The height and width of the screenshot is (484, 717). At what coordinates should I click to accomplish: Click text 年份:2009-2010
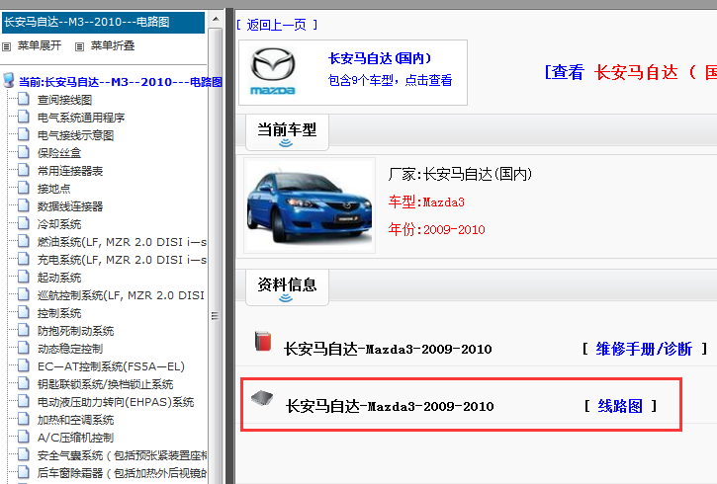(437, 229)
